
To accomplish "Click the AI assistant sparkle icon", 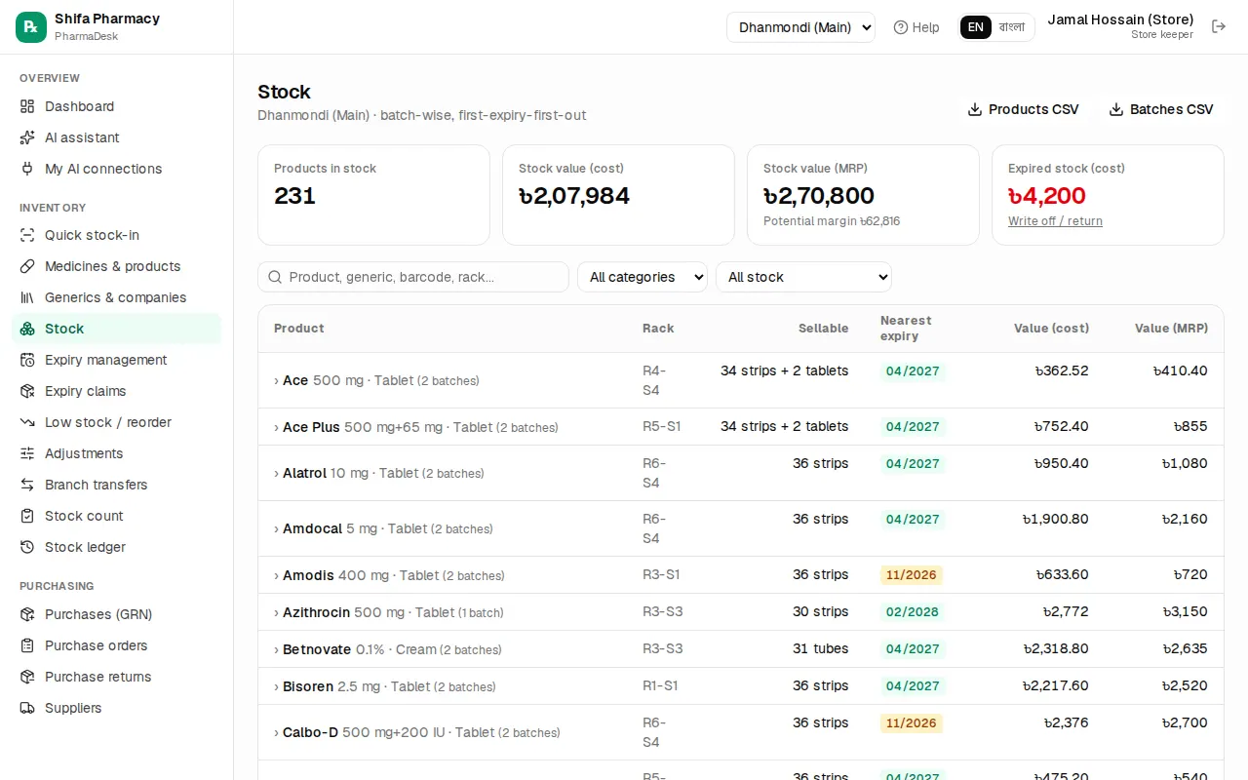I will click(27, 137).
